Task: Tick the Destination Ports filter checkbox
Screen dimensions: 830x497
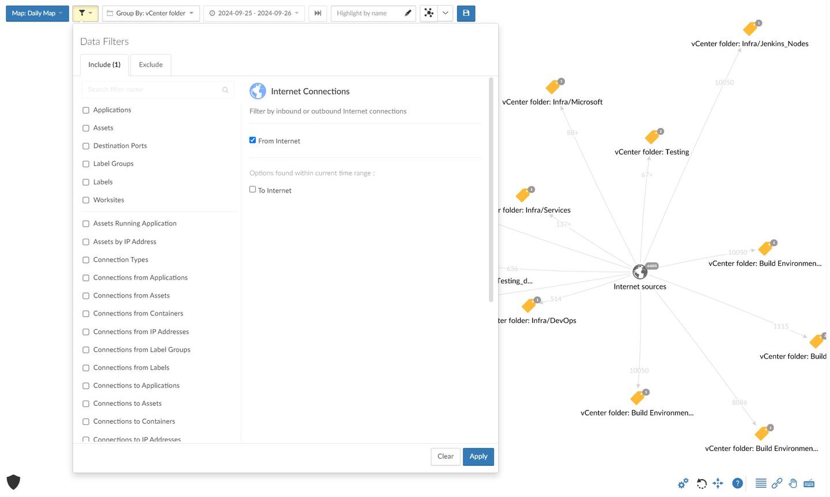Action: click(x=86, y=146)
